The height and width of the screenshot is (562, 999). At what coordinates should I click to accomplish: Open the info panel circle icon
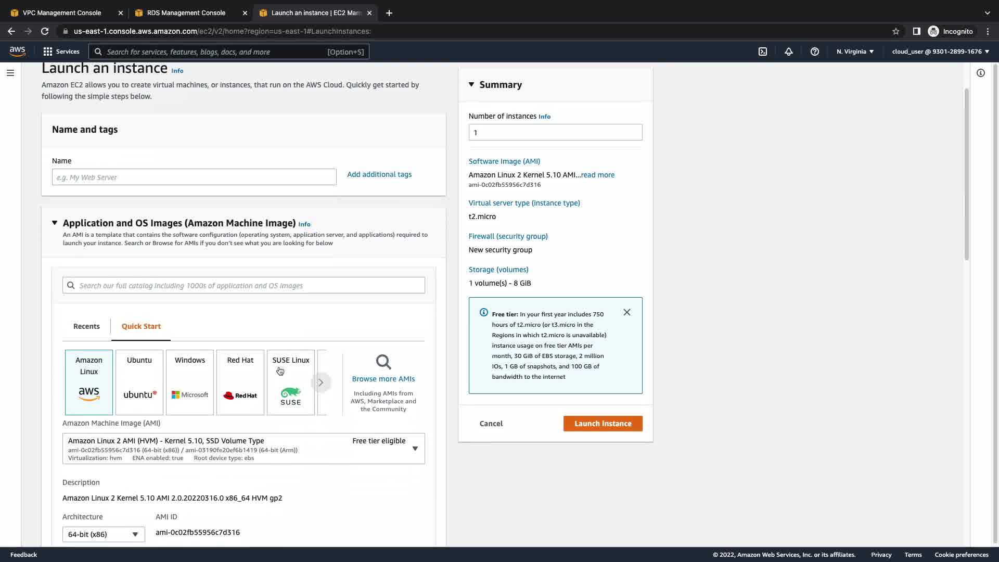coord(980,73)
